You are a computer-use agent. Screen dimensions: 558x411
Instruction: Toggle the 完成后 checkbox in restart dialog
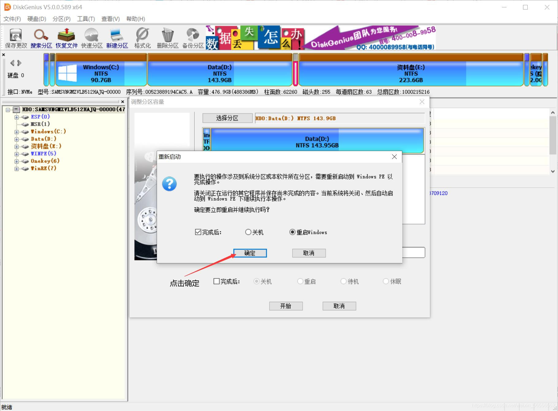coord(198,232)
